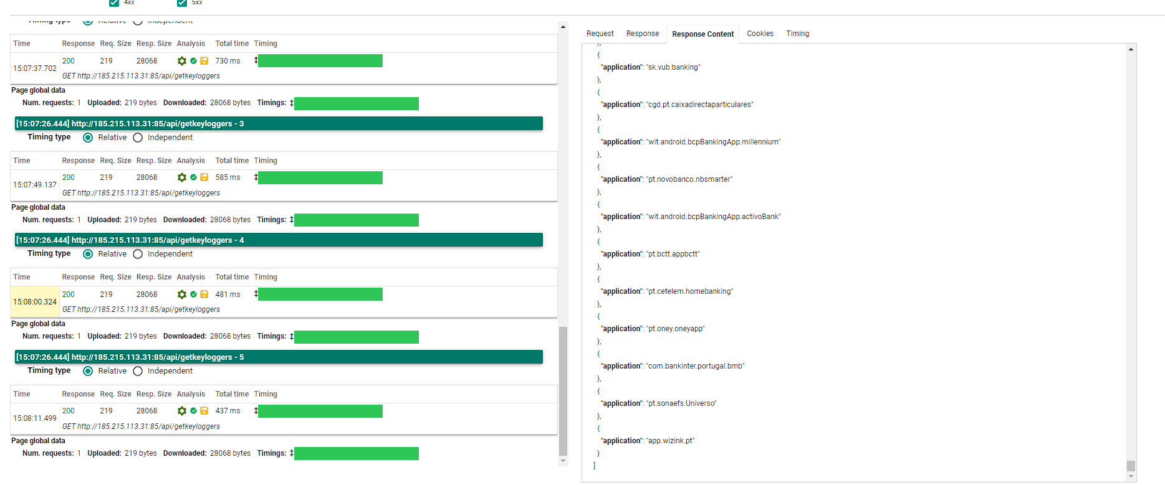Screen dimensions: 1165x485
Task: Click the gear analysis icon for the 730 ms request
Action: pyautogui.click(x=181, y=61)
